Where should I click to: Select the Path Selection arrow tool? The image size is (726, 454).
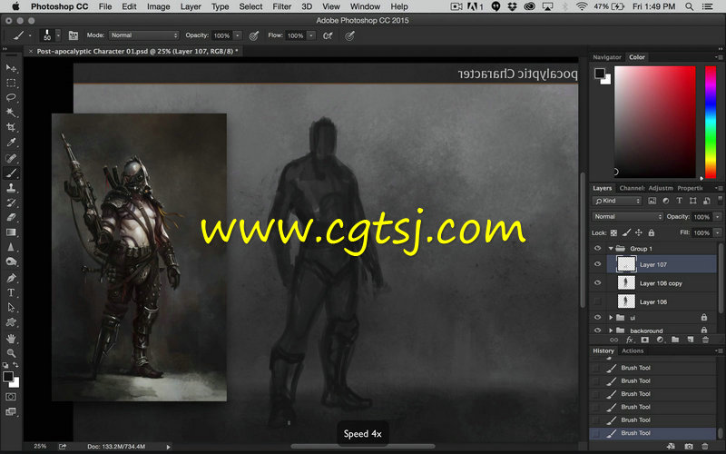[x=11, y=308]
